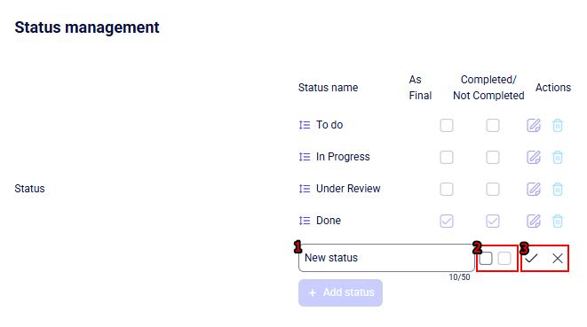587x327 pixels.
Task: Click drag handle icon beside To do
Action: [305, 125]
